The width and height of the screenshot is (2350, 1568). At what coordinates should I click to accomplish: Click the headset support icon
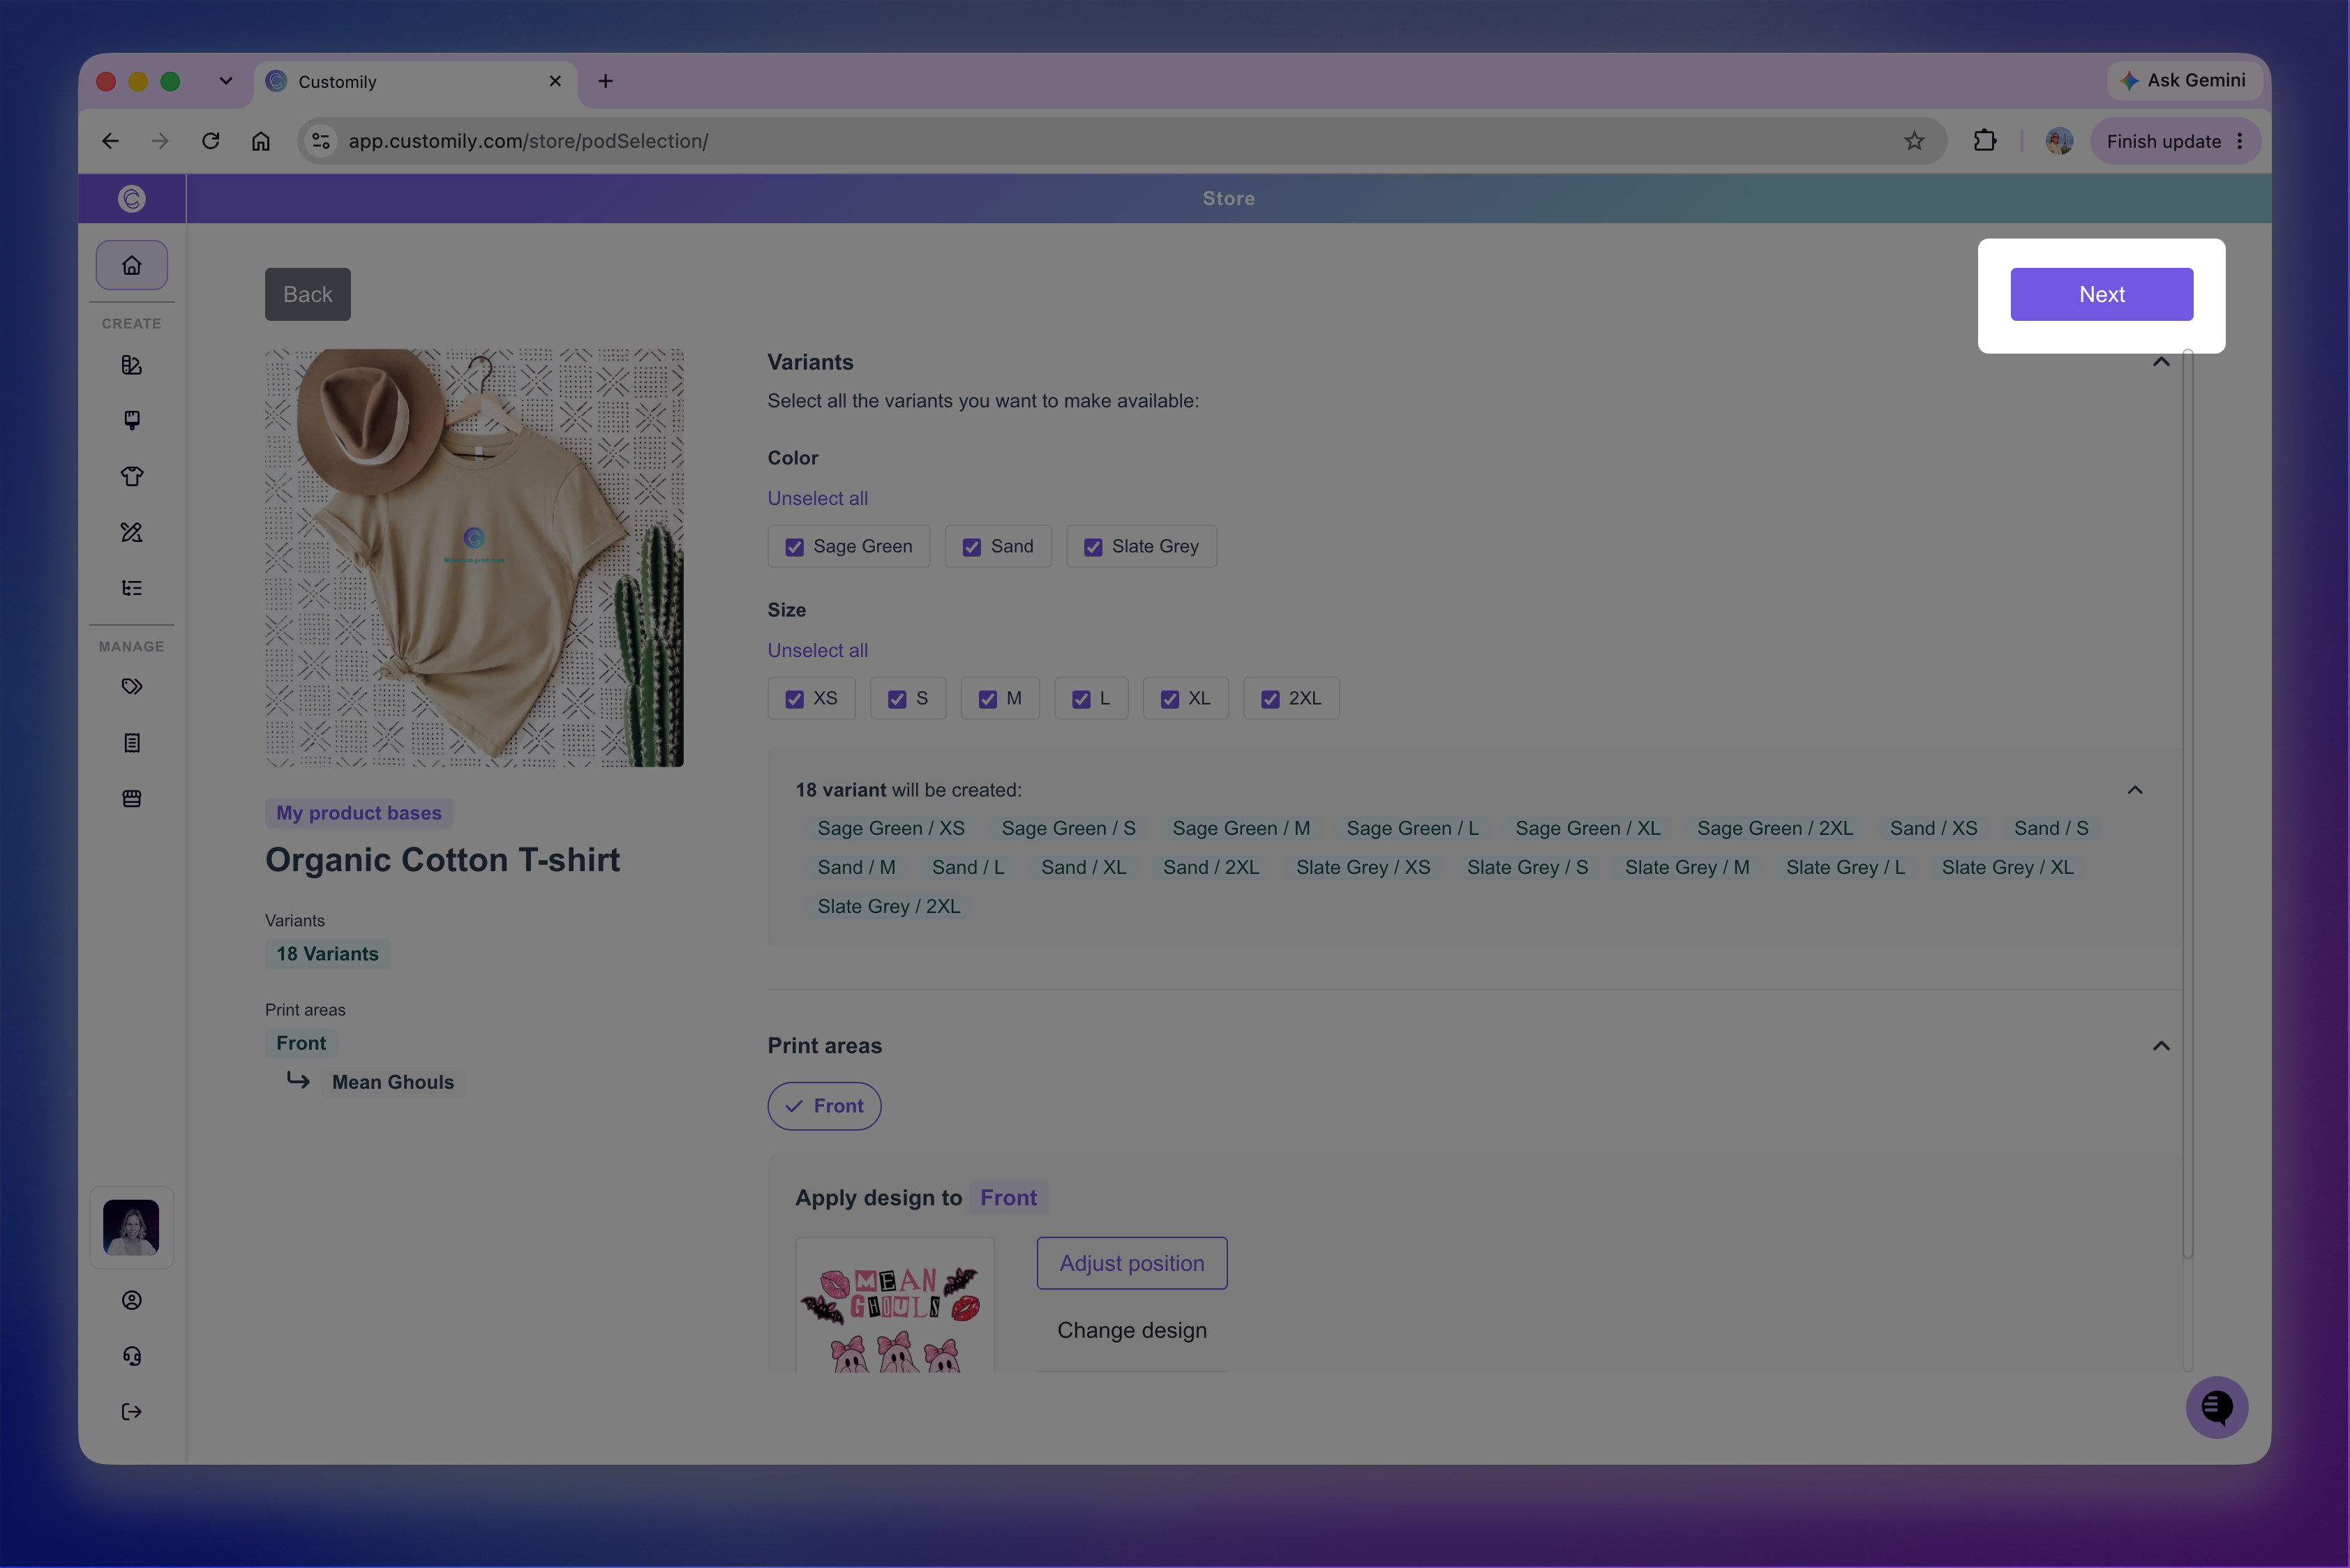(x=131, y=1356)
